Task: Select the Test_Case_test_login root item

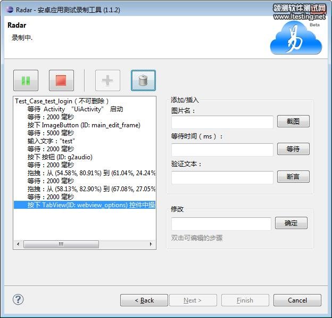Action: tap(62, 101)
